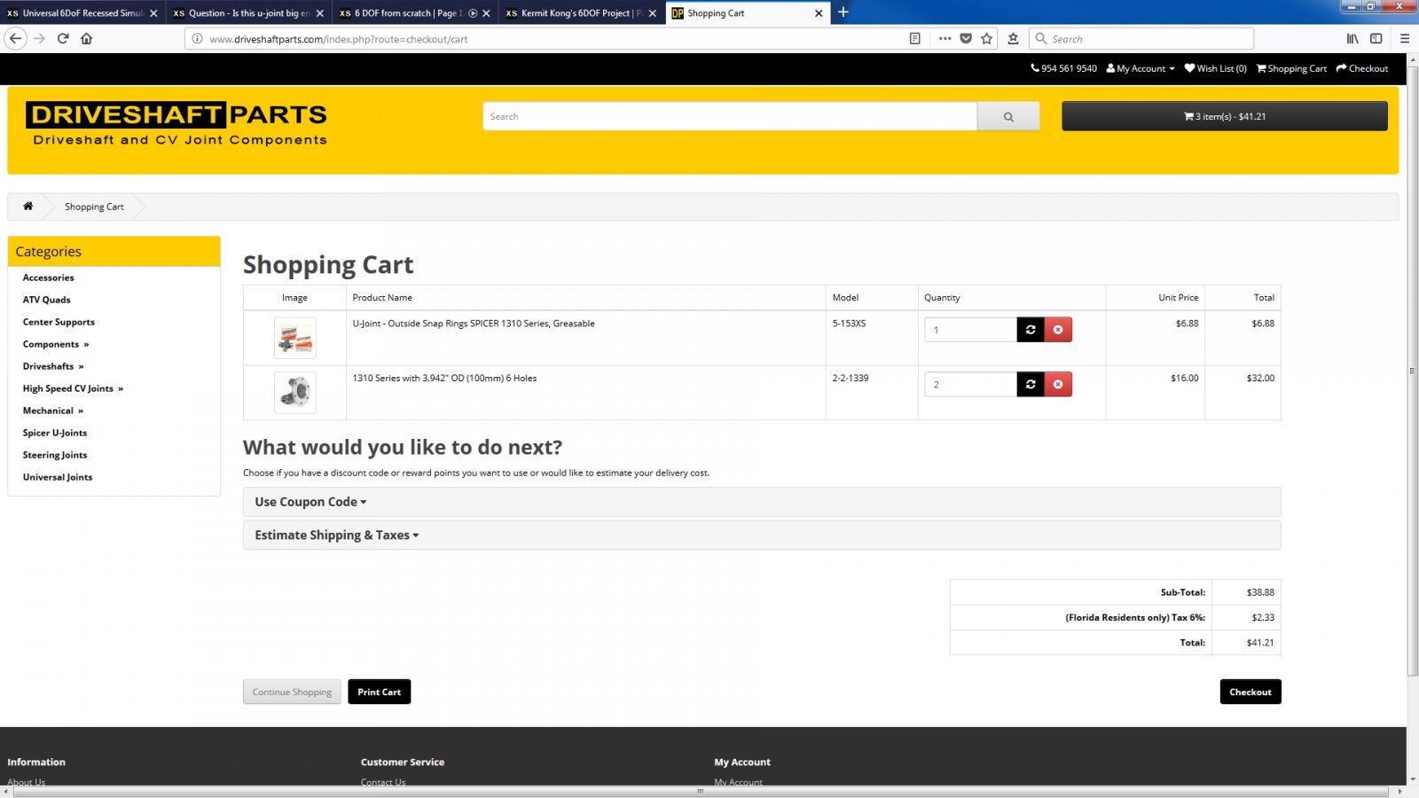The width and height of the screenshot is (1419, 798).
Task: Open the Firefox hamburger menu
Action: [1404, 38]
